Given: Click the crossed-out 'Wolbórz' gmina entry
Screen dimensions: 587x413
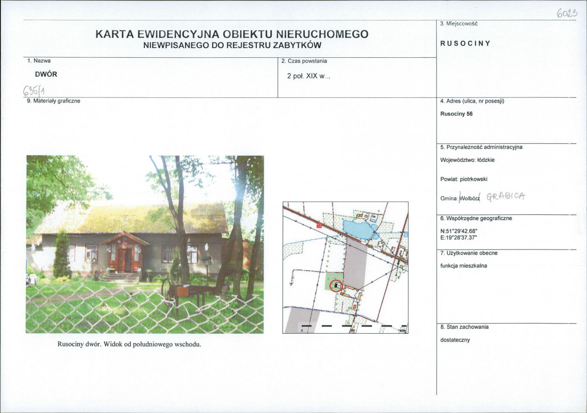Looking at the screenshot, I should pos(470,198).
